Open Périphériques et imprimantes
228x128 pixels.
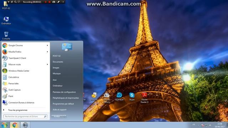66,98
